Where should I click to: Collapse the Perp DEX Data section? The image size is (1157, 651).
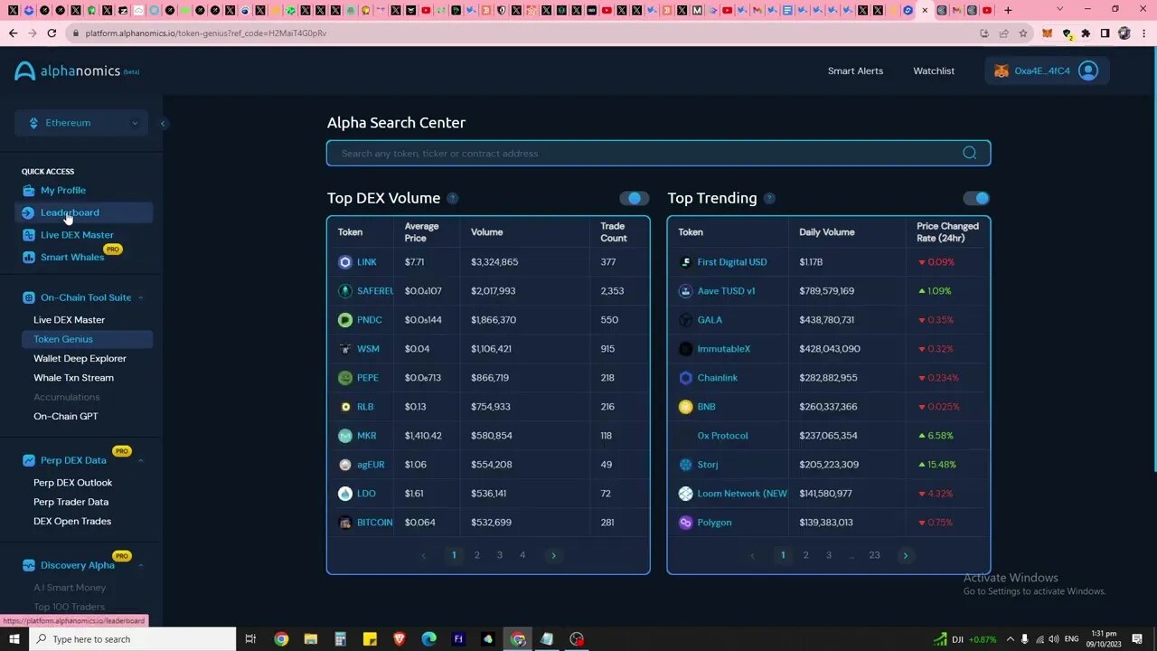[140, 460]
